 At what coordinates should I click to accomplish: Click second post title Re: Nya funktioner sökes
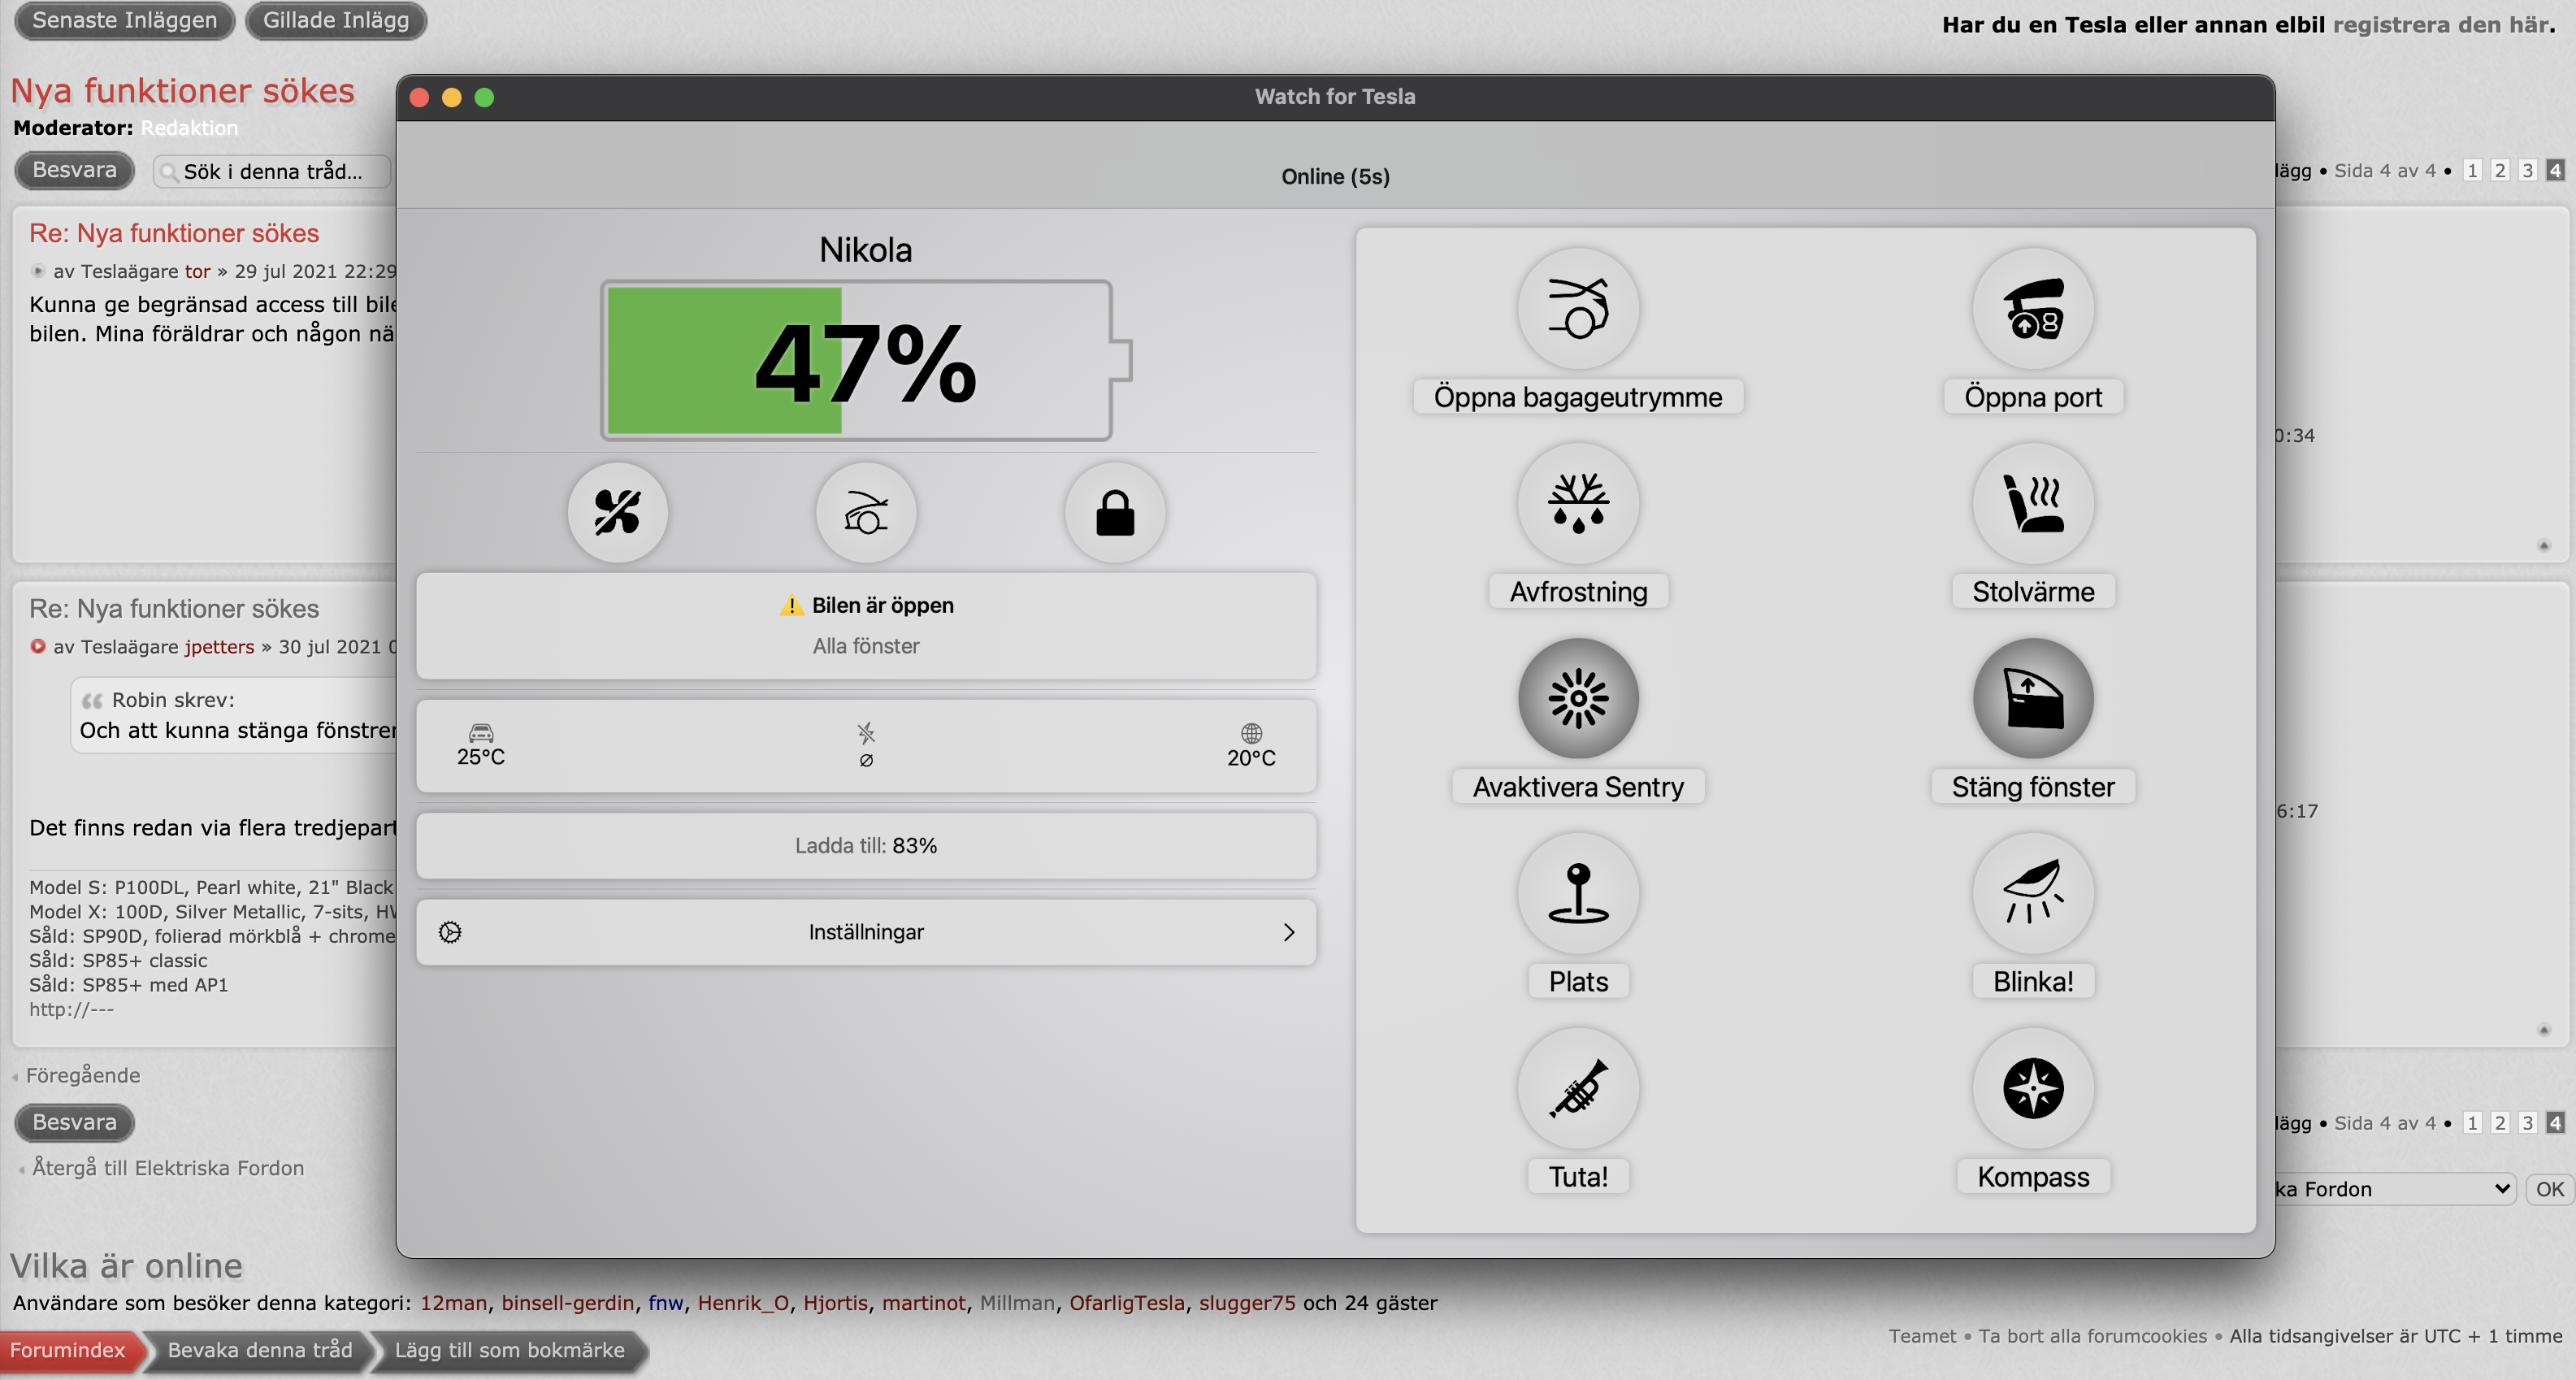(174, 609)
